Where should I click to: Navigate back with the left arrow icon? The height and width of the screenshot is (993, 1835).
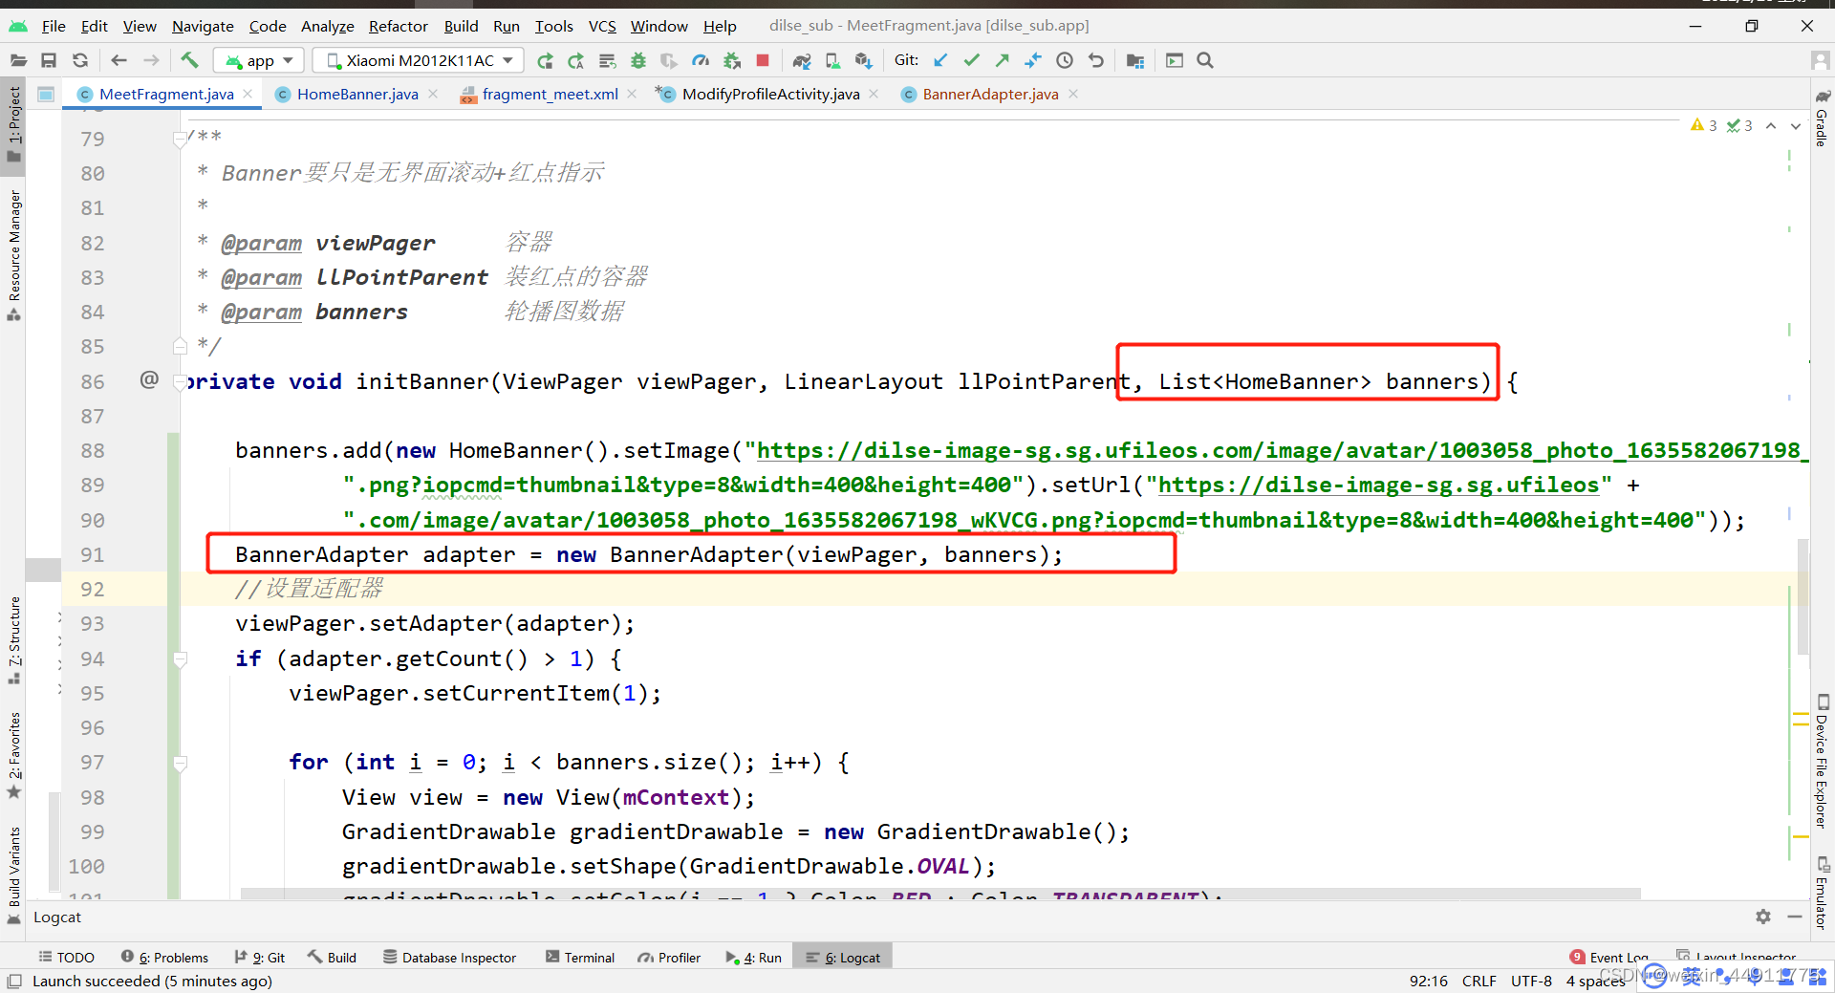coord(119,60)
